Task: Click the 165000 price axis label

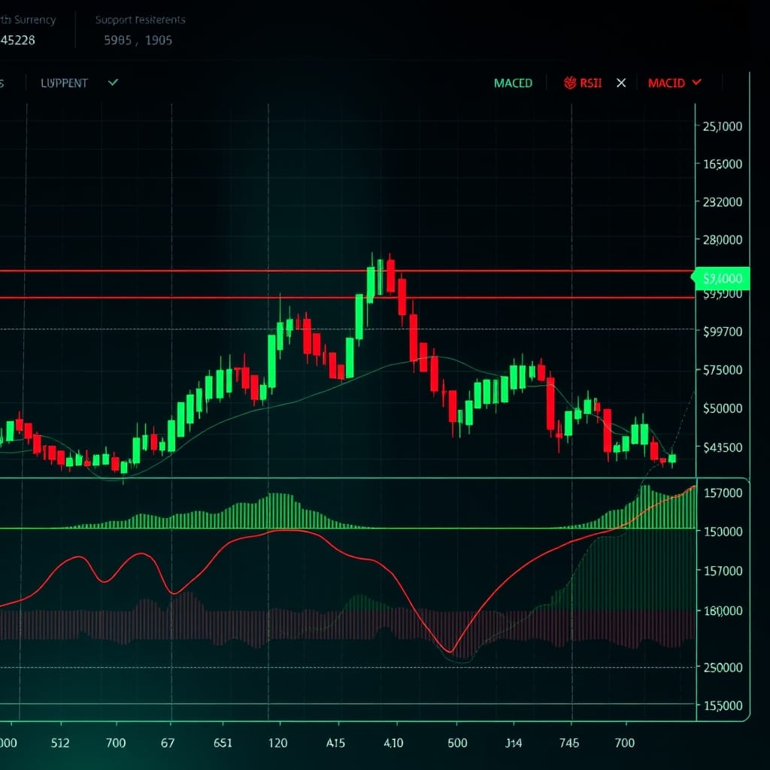Action: [x=723, y=164]
